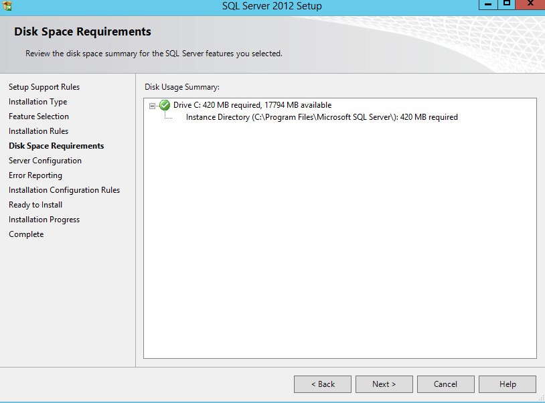
Task: Cancel the SQL Server setup
Action: [446, 384]
